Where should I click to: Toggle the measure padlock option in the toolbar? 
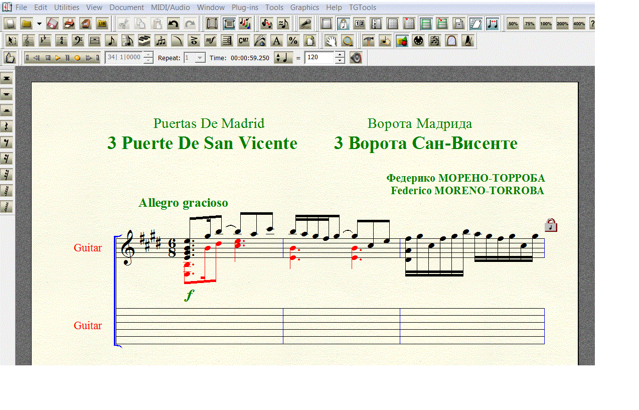(343, 24)
